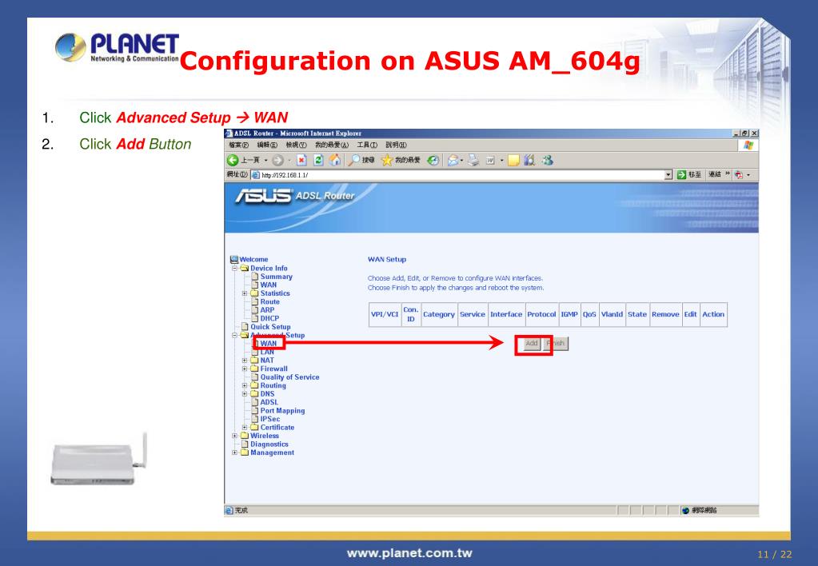This screenshot has height=566, width=818.
Task: Open the 檢視(V) View menu
Action: pos(296,145)
